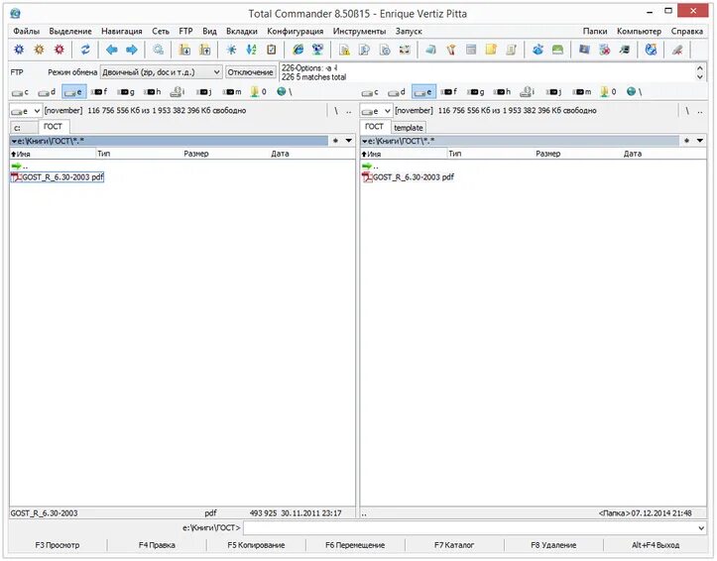Viewport: 717px width, 561px height.
Task: Click the Отключение disconnect button
Action: pos(251,72)
